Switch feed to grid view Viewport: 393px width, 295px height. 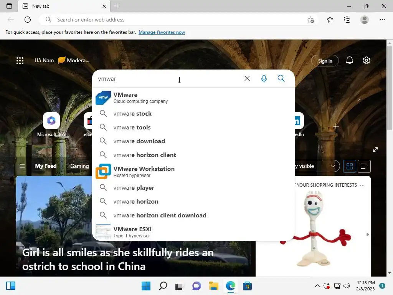[349, 166]
